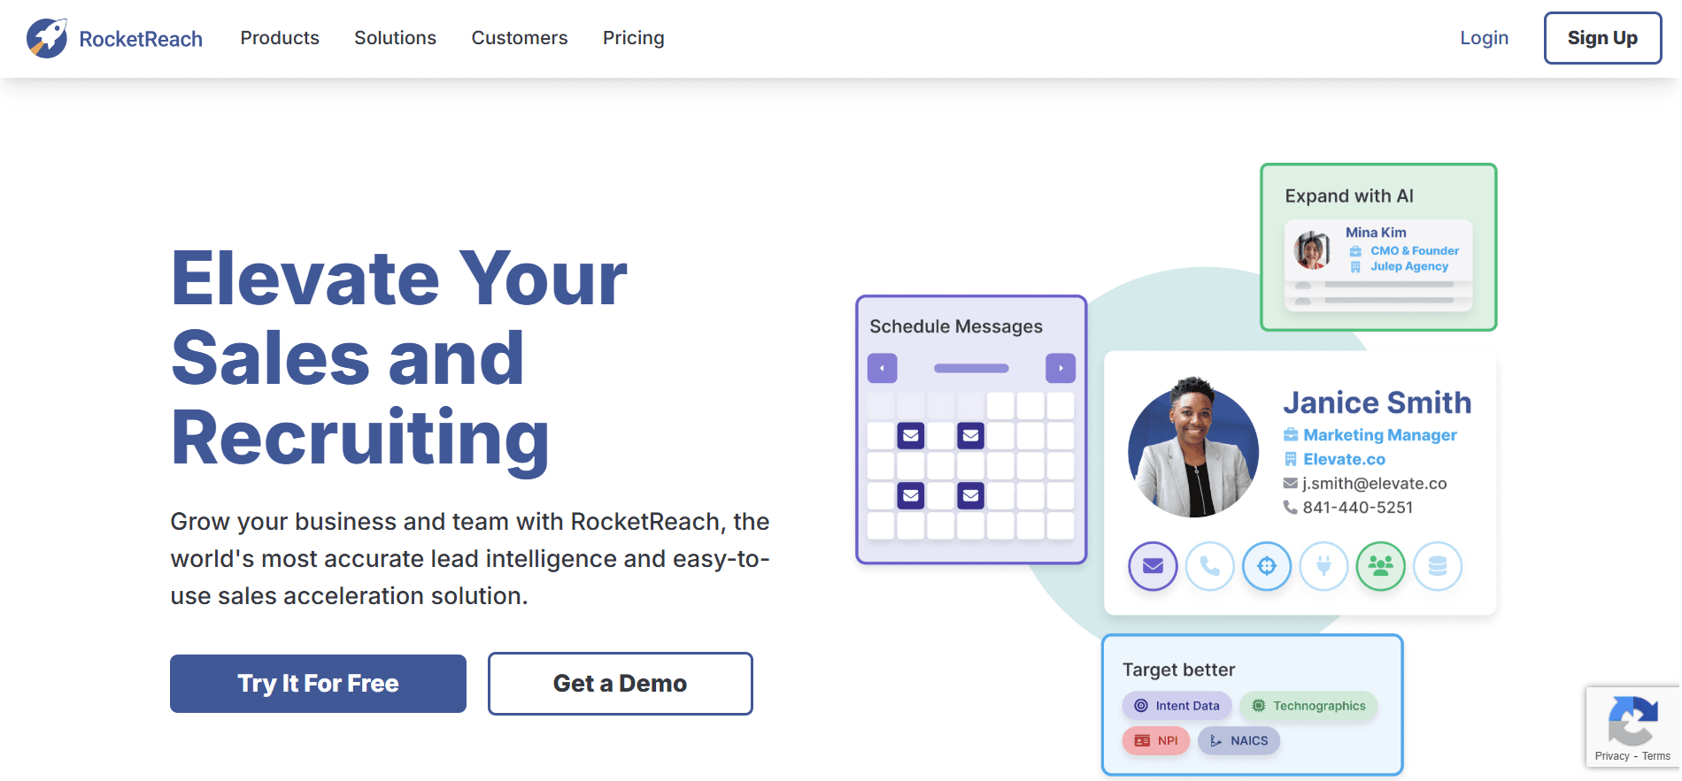The width and height of the screenshot is (1682, 781).
Task: Click the plug integration circle icon
Action: (1323, 566)
